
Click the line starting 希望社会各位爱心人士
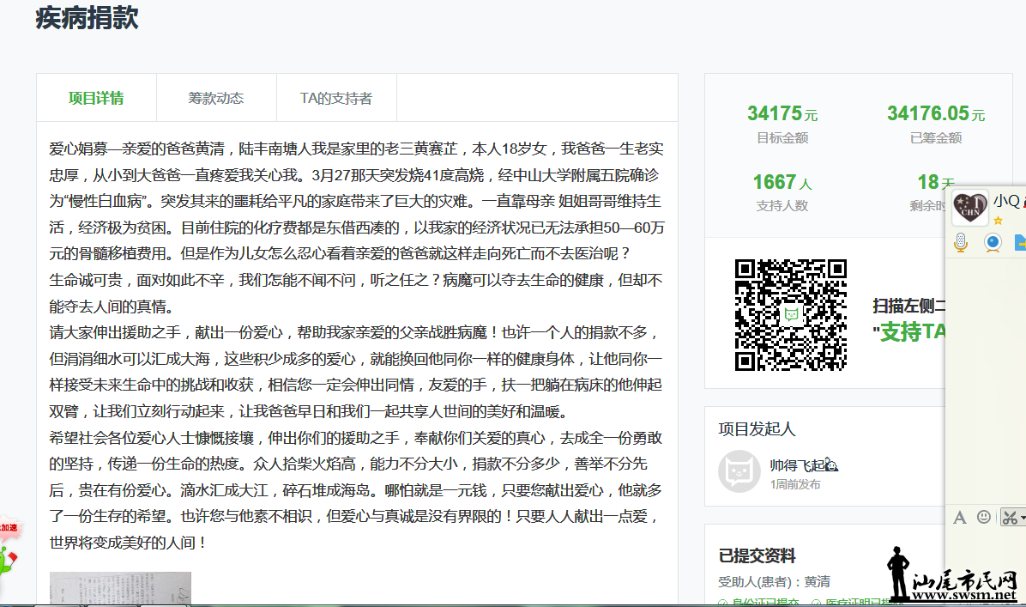pyautogui.click(x=356, y=438)
